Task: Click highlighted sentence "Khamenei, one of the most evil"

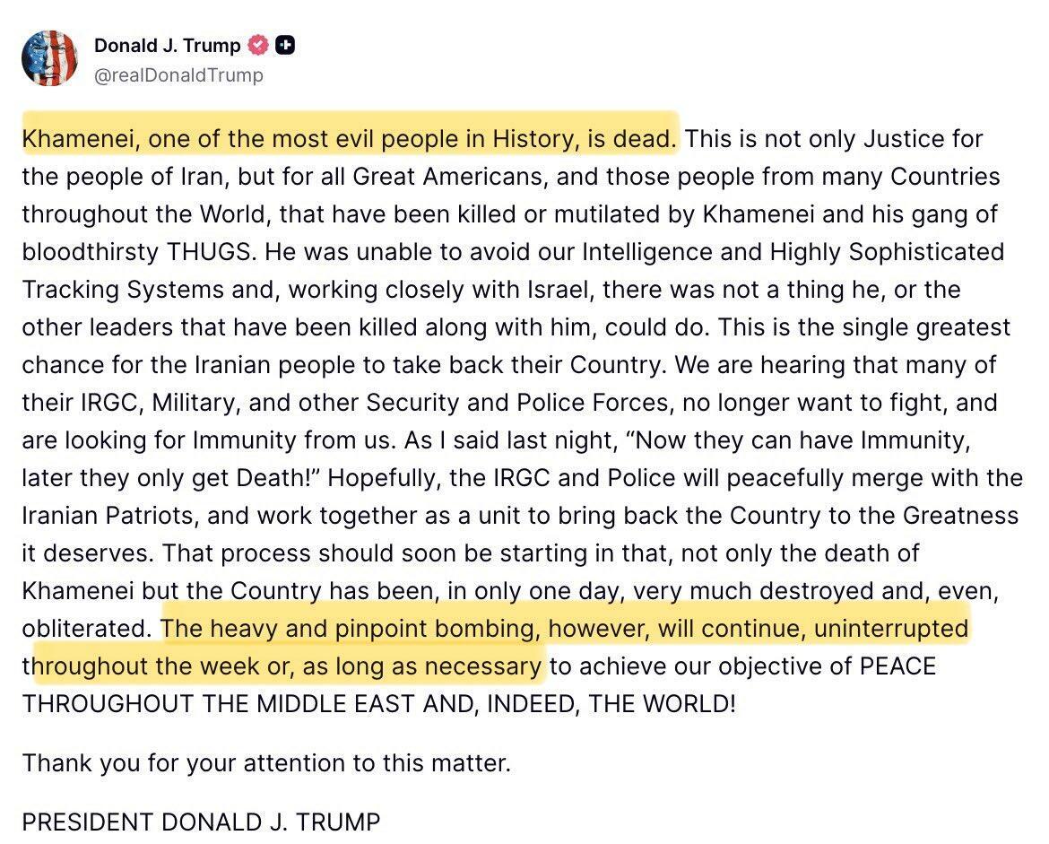Action: [x=350, y=139]
